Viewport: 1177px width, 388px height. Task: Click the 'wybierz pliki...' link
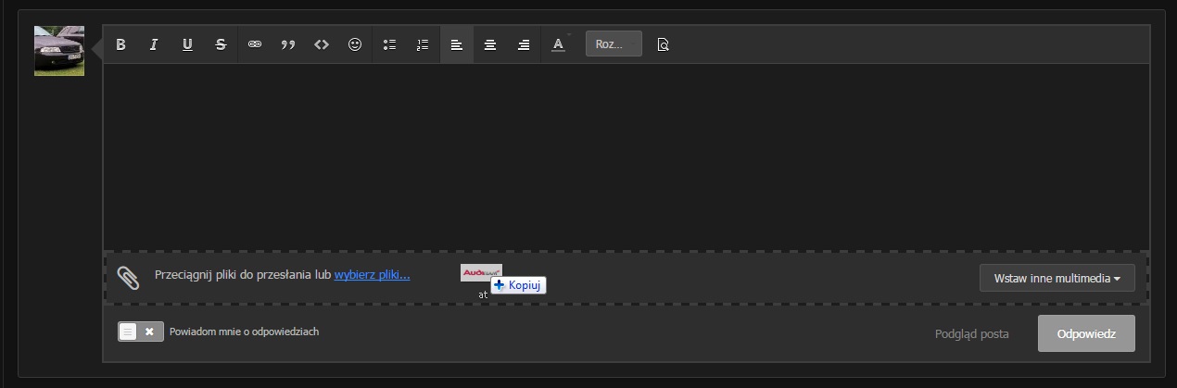click(x=372, y=275)
